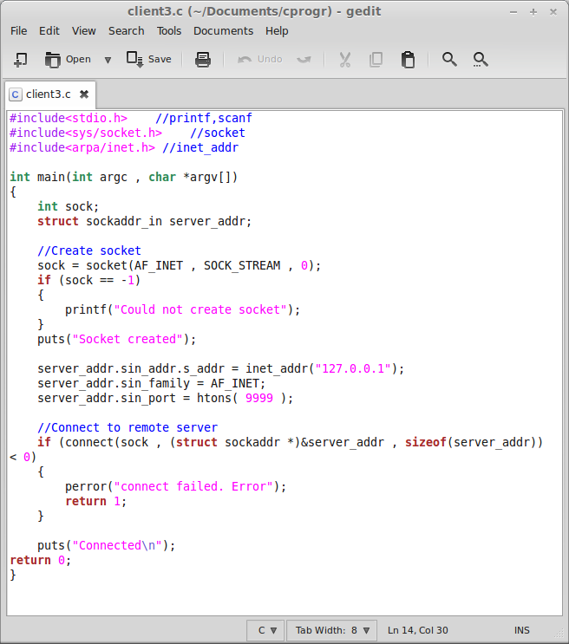Click the "Could not create socket" string
This screenshot has height=644, width=569.
[200, 309]
